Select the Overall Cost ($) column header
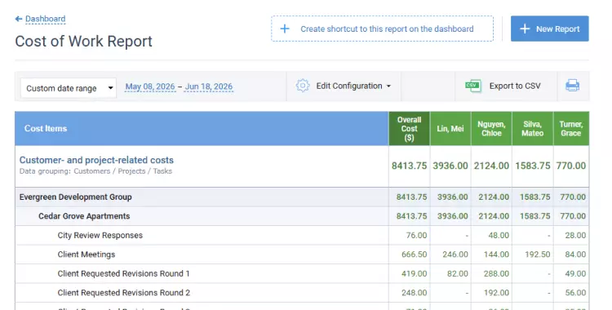 click(x=409, y=128)
